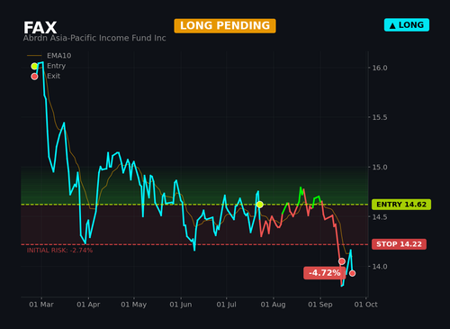Click the yellow entry dot on the chart
Viewport: 450px width, 329px height.
click(260, 205)
